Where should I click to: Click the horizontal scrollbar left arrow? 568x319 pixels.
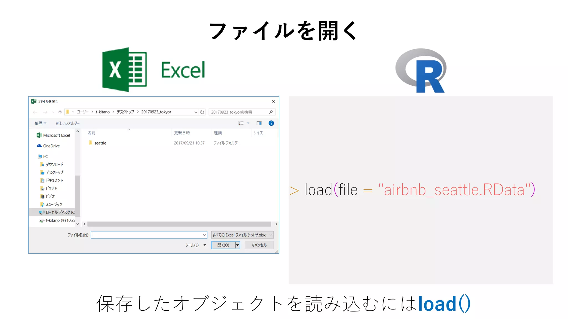pyautogui.click(x=84, y=224)
